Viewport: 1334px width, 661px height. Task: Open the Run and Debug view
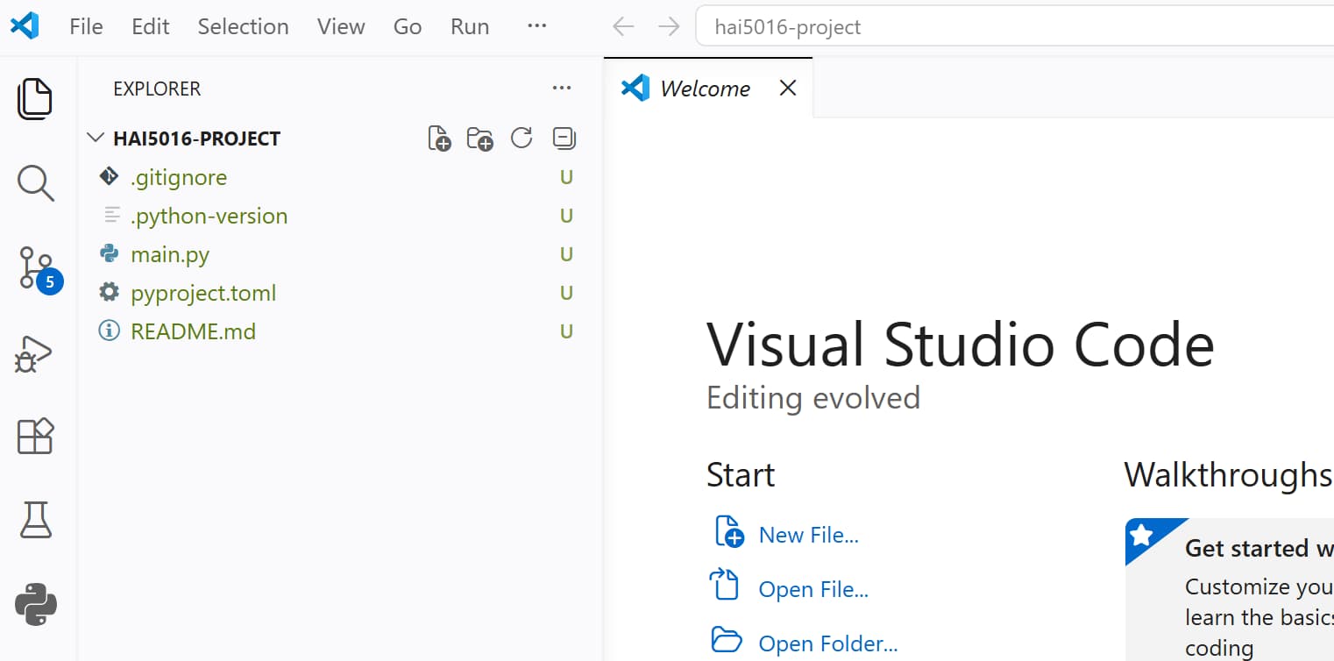(35, 353)
